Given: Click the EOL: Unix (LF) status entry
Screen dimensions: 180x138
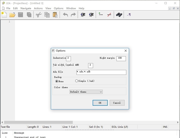Looking at the screenshot, I should point(120,127).
